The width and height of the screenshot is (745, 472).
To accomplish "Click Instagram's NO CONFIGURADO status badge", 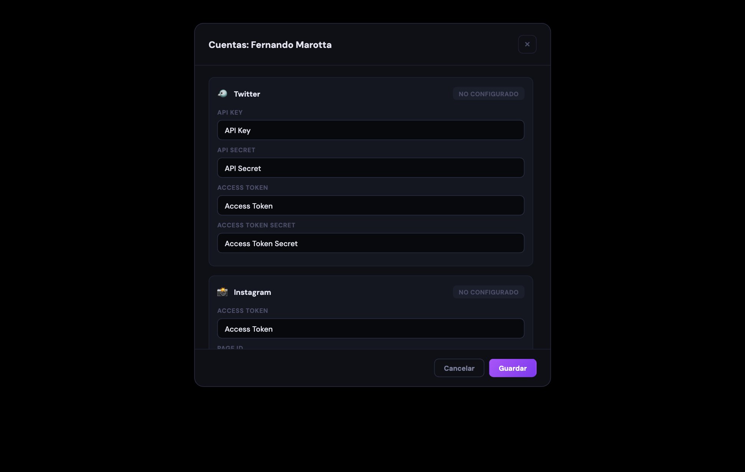I will (488, 292).
